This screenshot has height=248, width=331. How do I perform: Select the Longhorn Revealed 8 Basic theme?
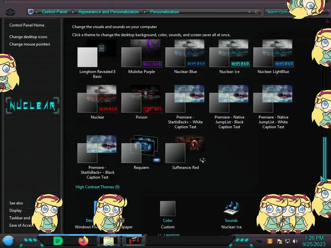click(97, 59)
